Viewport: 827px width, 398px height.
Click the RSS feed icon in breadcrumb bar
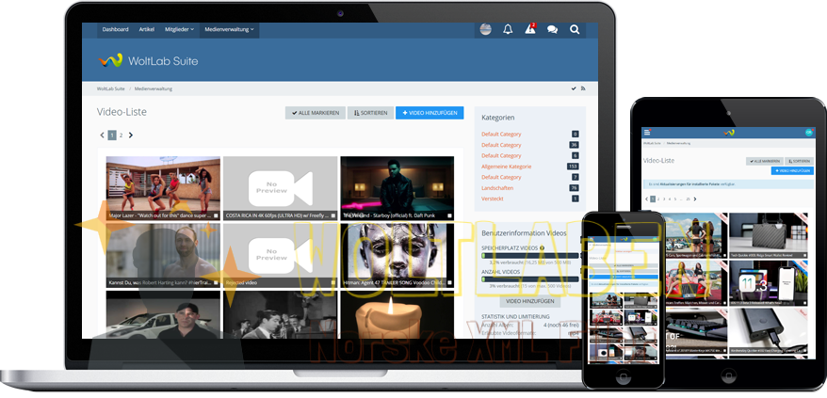[584, 88]
